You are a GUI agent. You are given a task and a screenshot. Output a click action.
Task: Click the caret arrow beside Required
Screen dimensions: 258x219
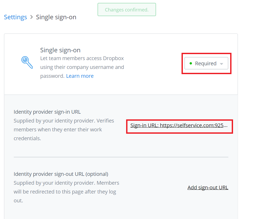tap(222, 64)
